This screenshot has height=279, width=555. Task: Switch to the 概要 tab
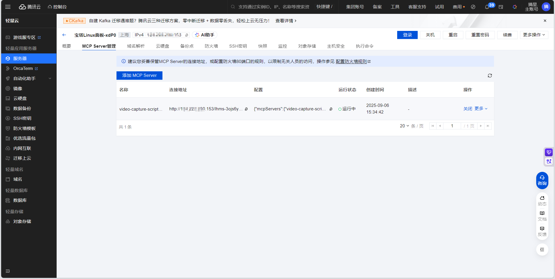[x=66, y=46]
